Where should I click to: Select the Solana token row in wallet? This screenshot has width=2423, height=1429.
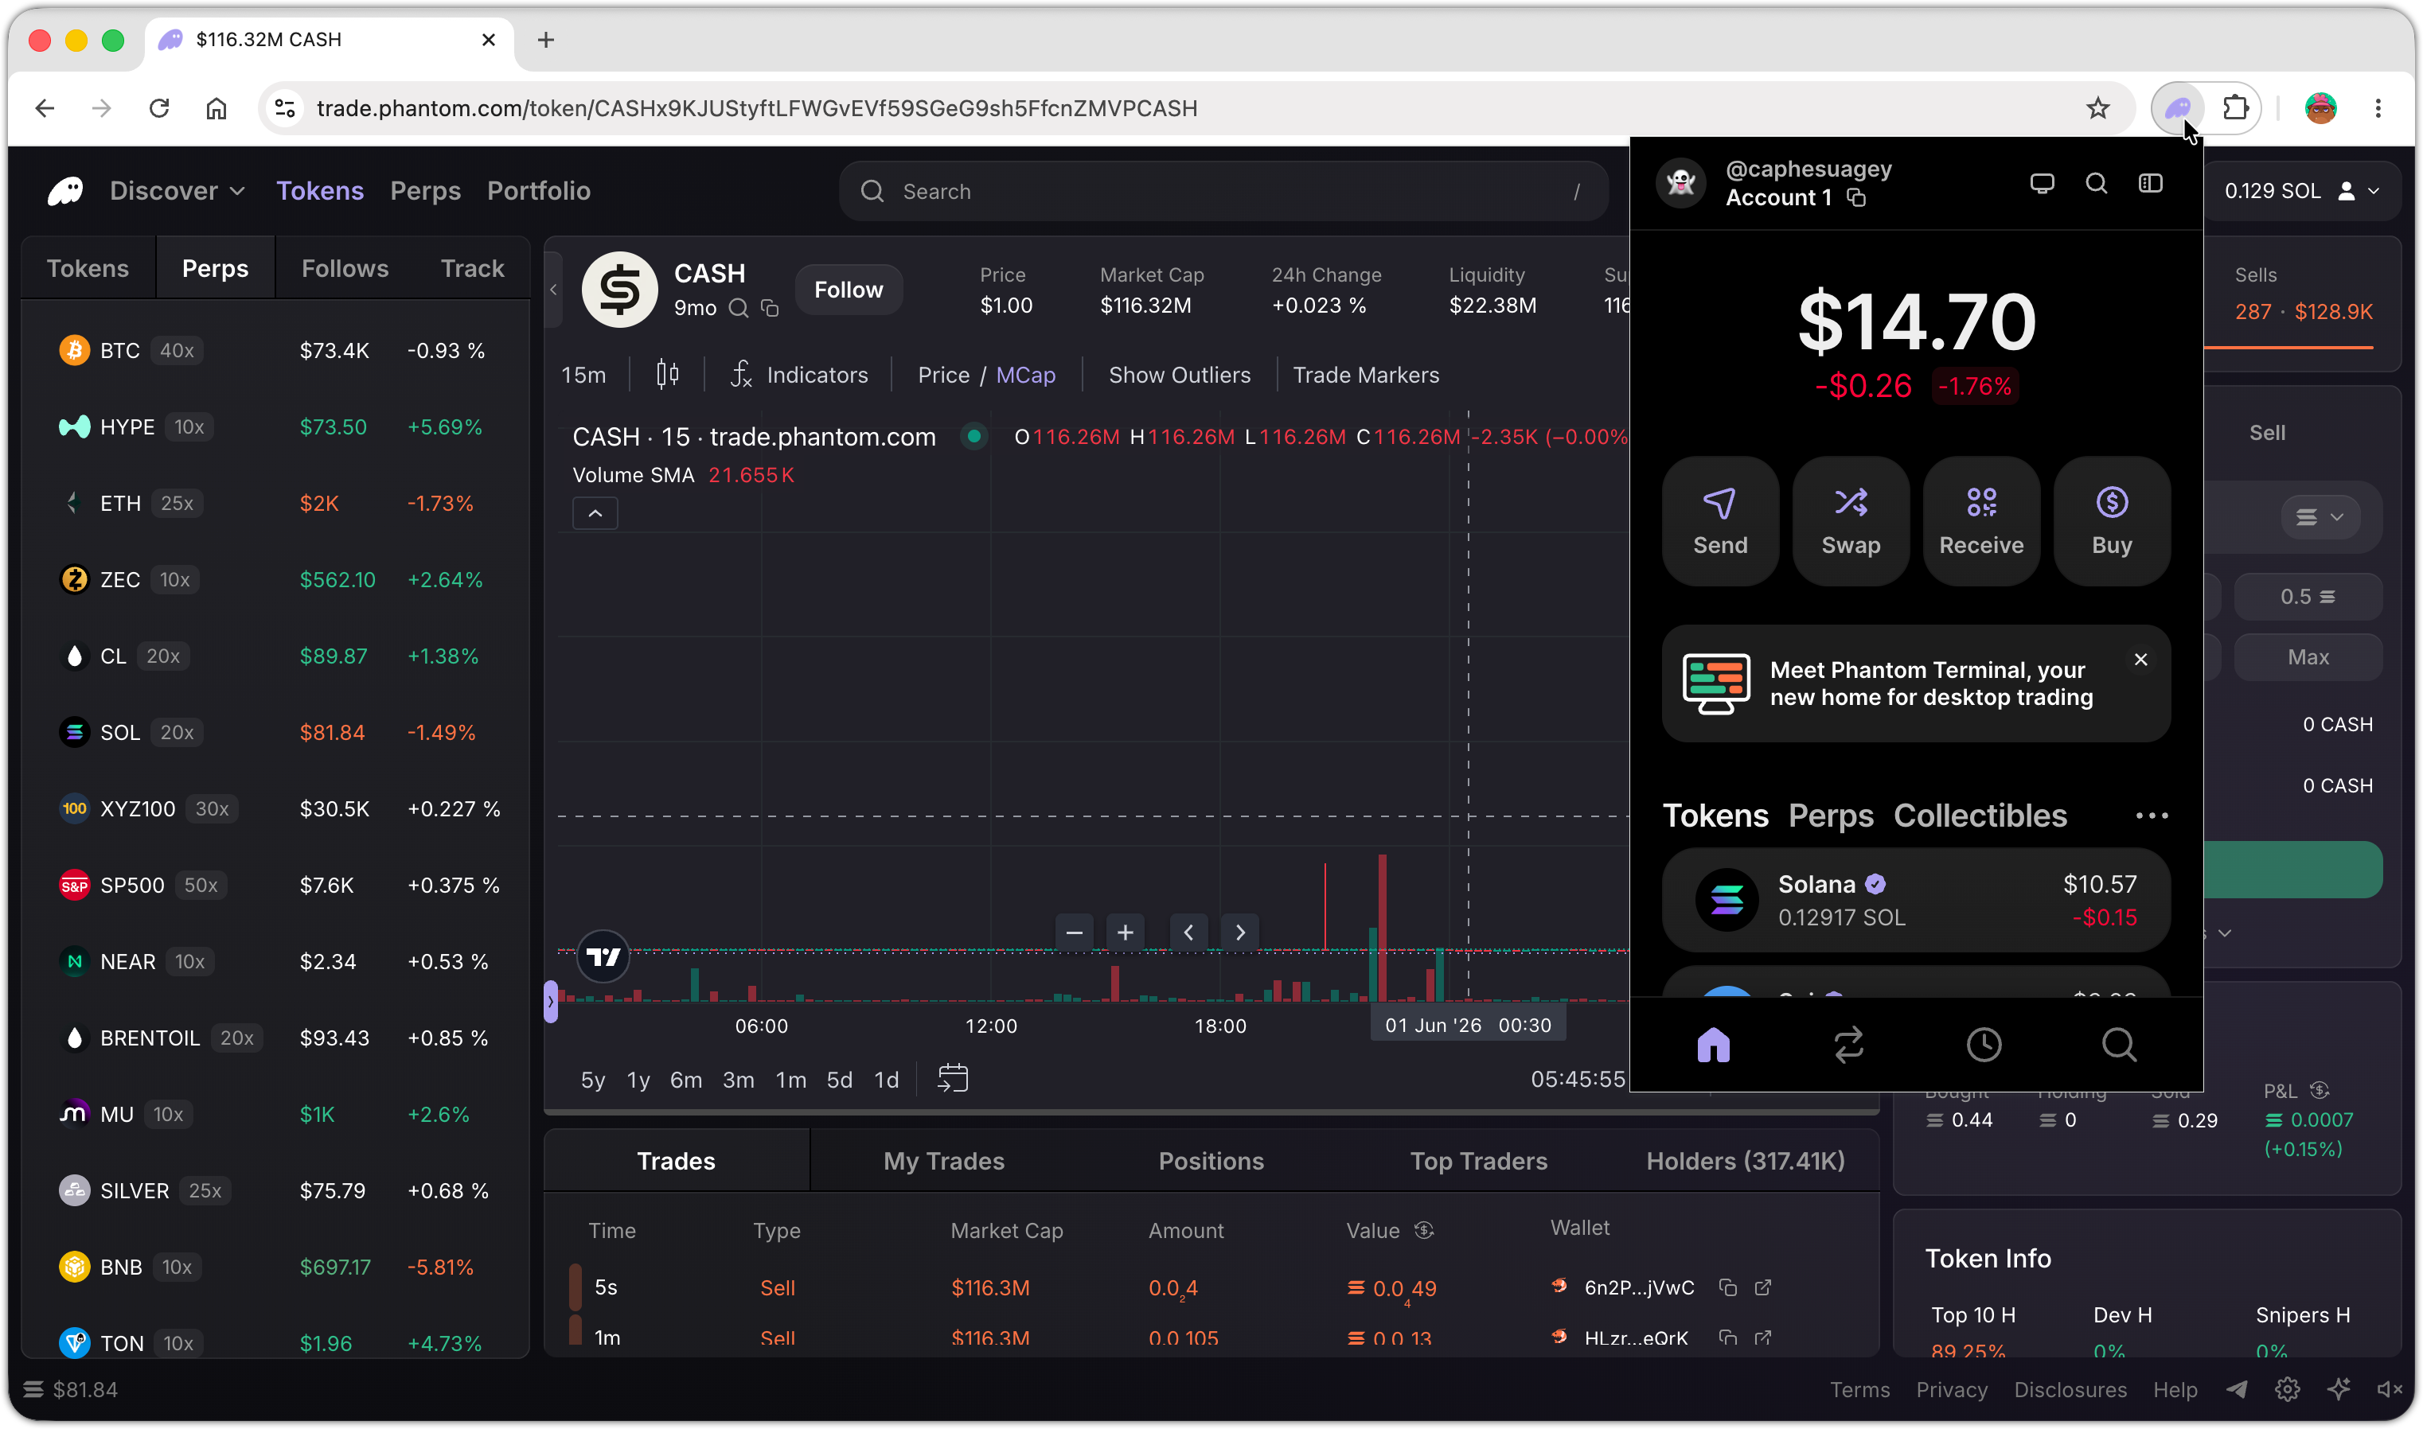1915,899
